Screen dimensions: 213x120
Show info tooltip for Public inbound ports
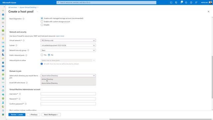pos(26,55)
